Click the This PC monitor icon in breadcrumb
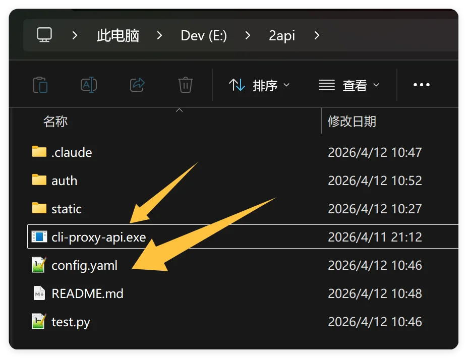467x358 pixels. coord(45,35)
